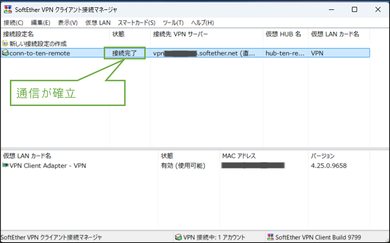Click the VPN Client Adapter card icon
Screen dimensions: 390x243
[5, 165]
